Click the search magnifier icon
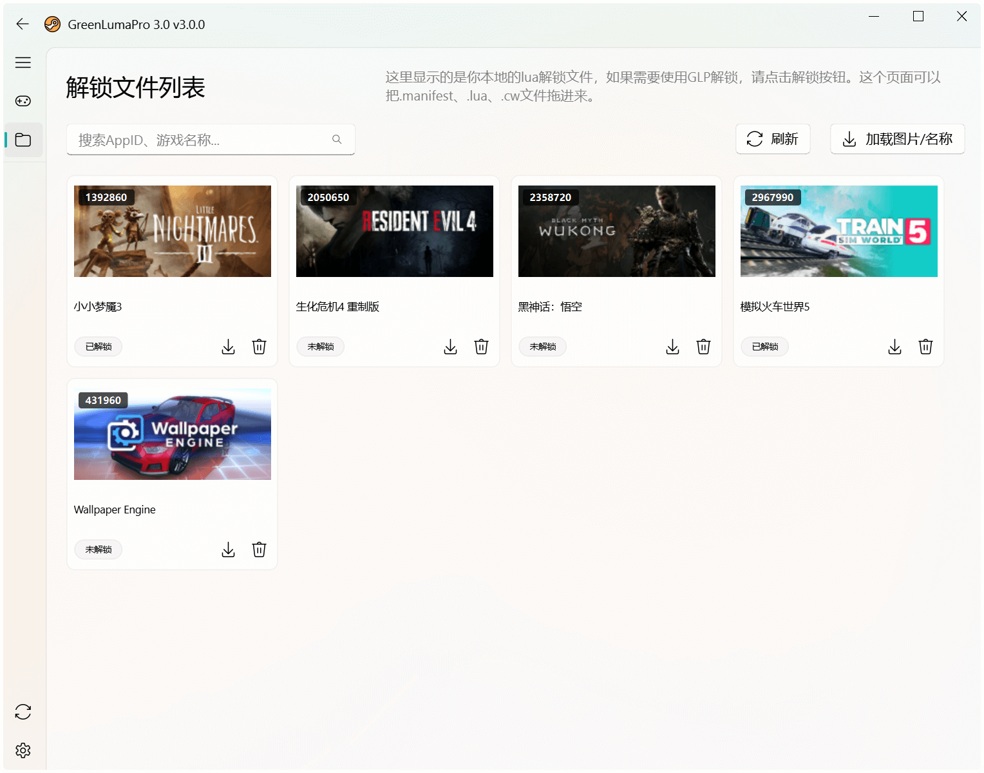 [x=337, y=140]
